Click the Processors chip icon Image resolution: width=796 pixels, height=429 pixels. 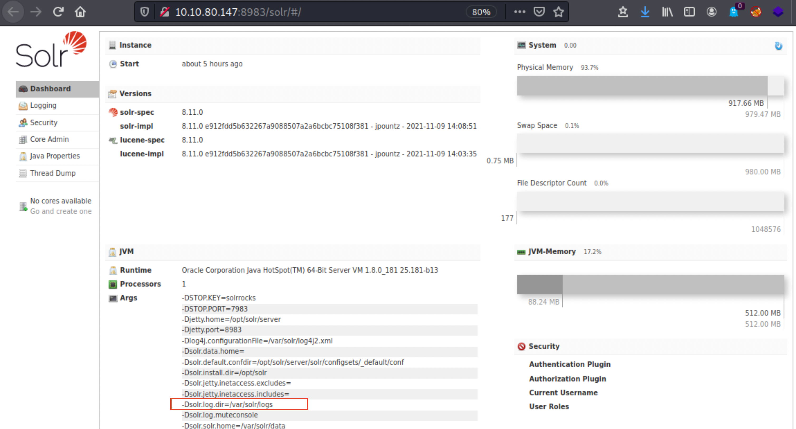[x=113, y=284]
